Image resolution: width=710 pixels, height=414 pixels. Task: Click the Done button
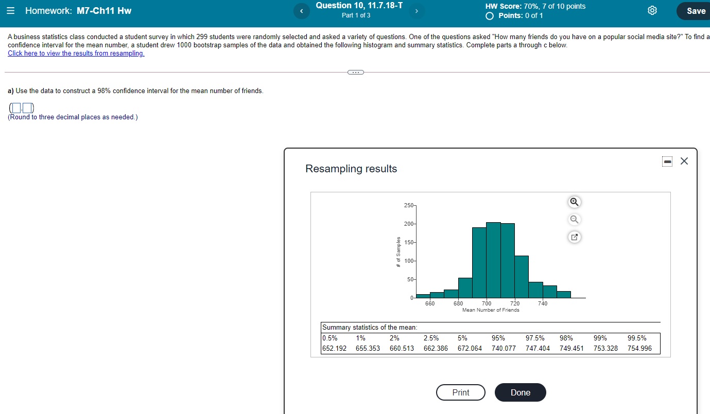[521, 392]
